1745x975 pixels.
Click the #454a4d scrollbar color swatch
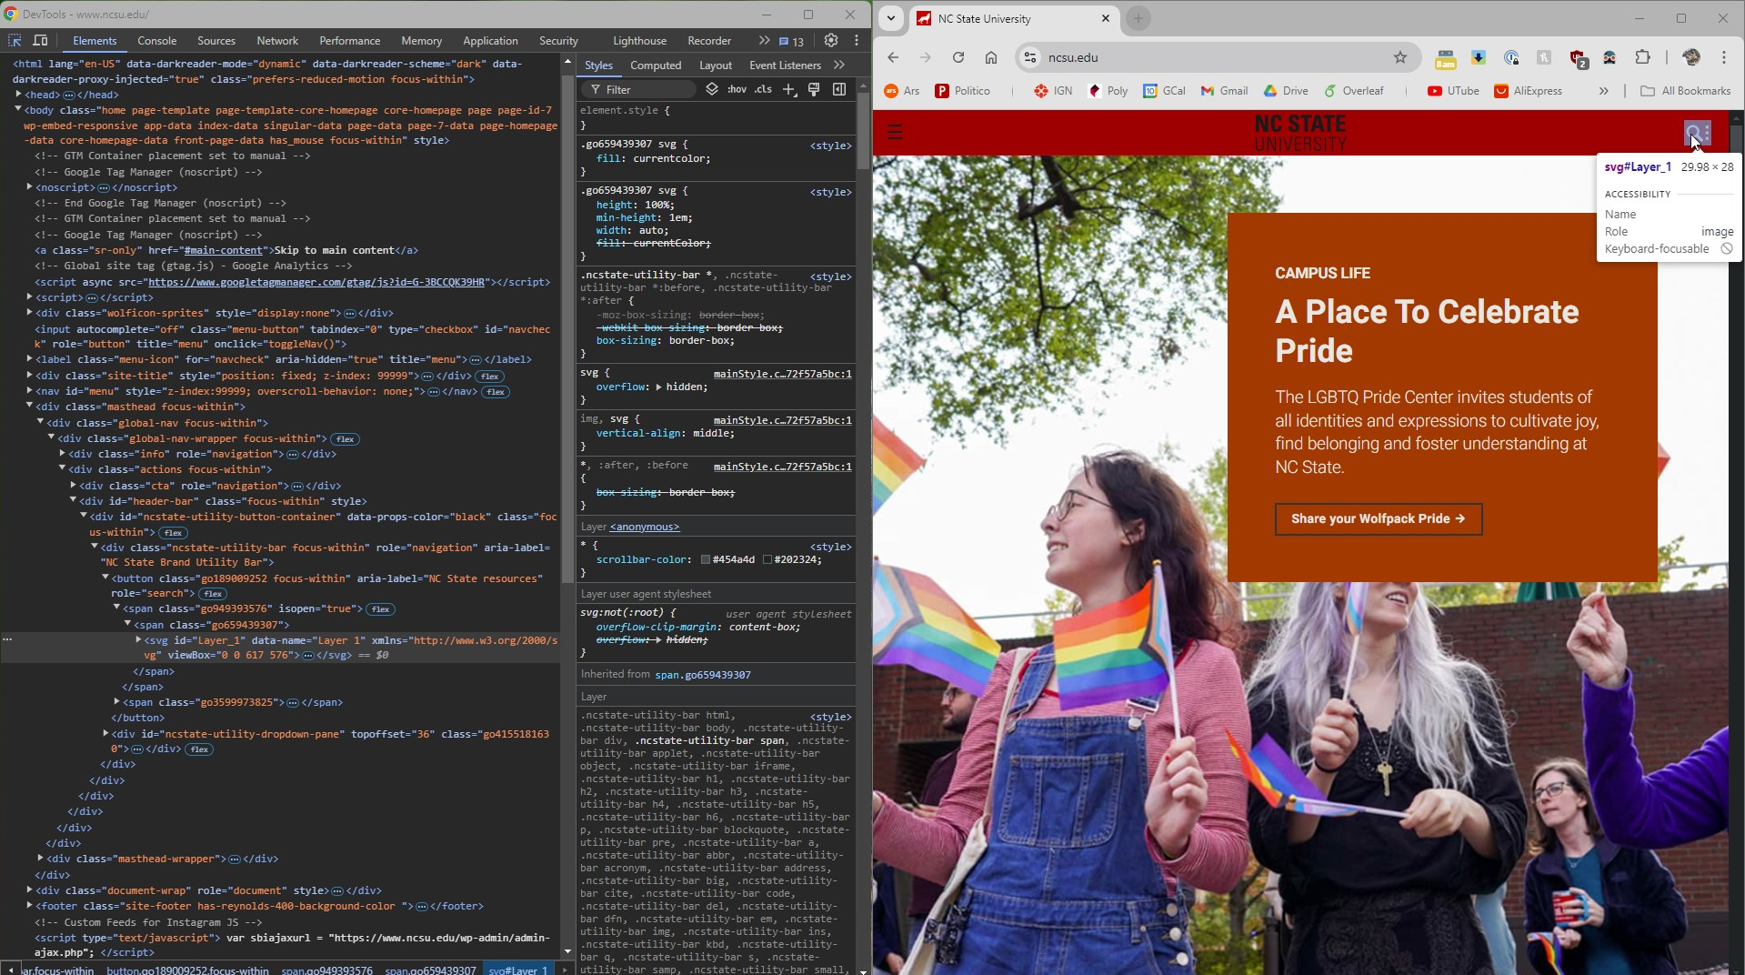click(706, 559)
